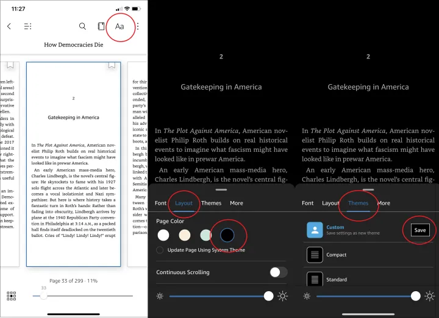Open the Themes tab in right panel
Screen dimensions: 439x318
pos(358,203)
